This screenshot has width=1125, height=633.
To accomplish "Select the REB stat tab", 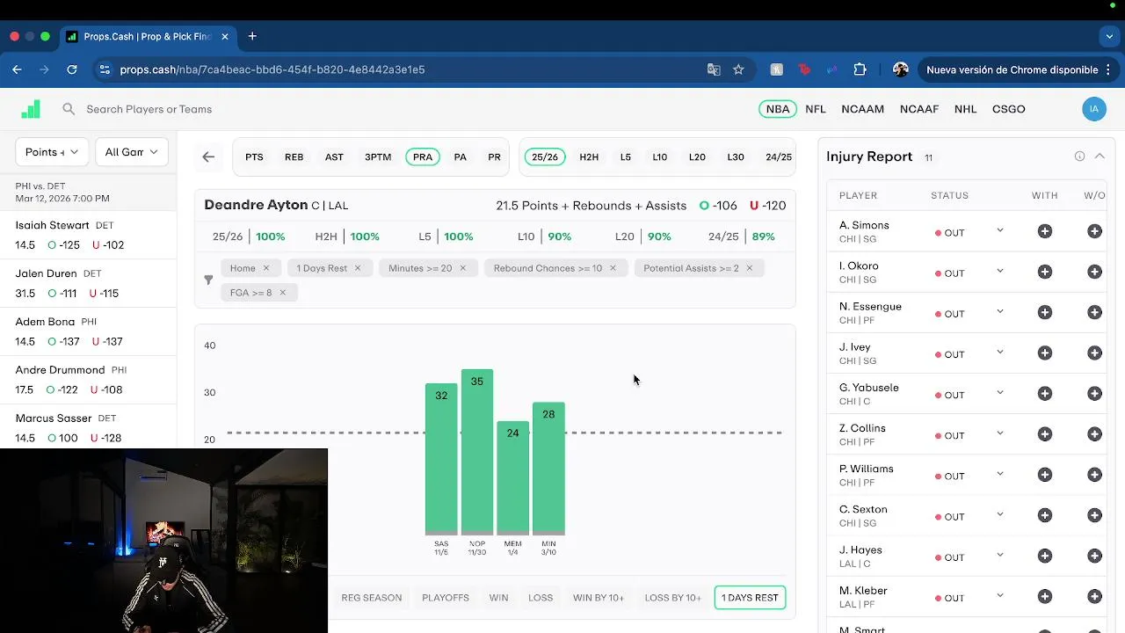I will click(294, 157).
